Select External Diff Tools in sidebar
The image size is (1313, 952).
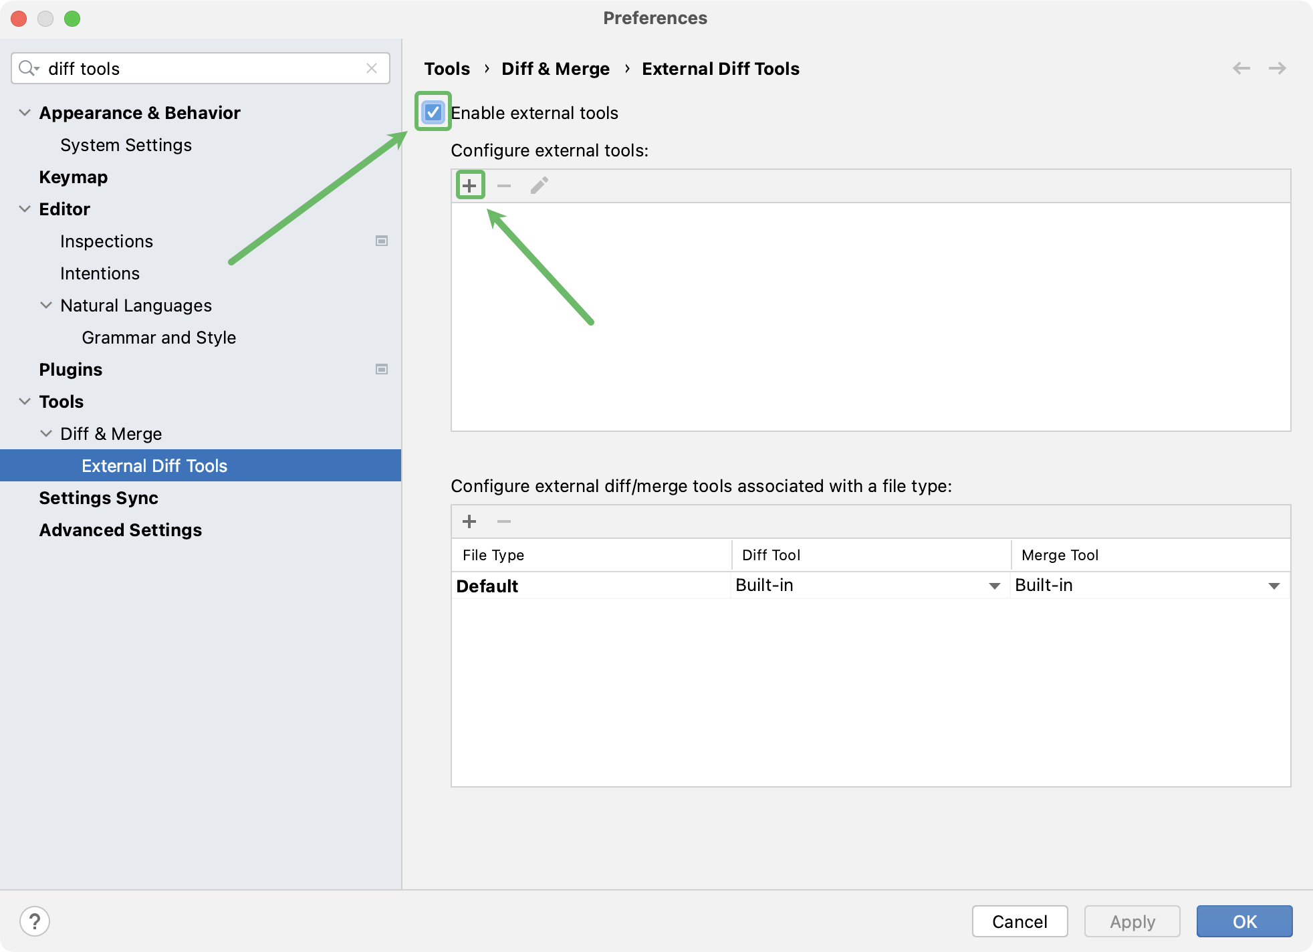pos(156,465)
